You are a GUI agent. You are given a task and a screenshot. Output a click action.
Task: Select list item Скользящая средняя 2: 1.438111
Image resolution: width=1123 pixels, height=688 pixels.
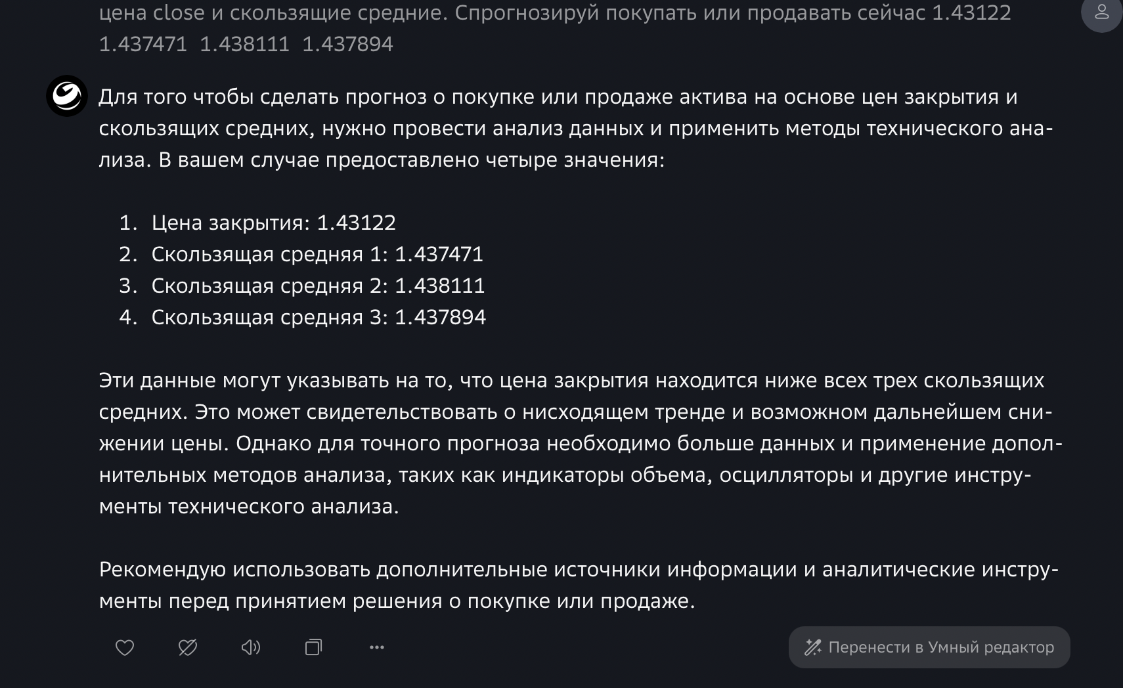(319, 286)
